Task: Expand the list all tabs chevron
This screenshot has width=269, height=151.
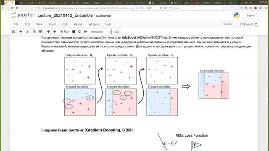Action: point(251,3)
